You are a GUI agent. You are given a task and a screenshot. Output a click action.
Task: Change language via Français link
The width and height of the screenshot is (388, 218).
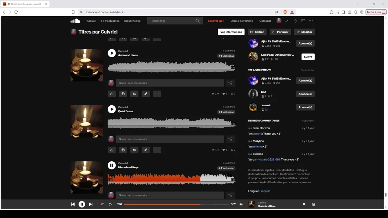pyautogui.click(x=265, y=191)
